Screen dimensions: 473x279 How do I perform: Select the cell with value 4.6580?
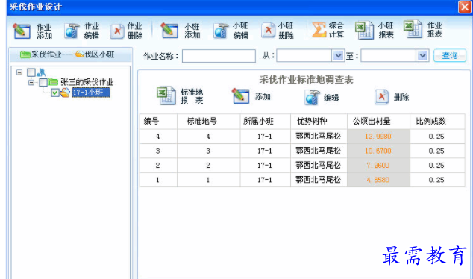(378, 180)
